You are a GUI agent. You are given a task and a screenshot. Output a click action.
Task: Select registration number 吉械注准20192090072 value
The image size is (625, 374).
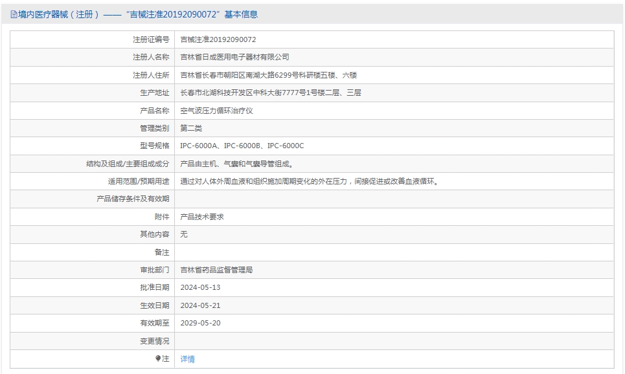(x=218, y=39)
